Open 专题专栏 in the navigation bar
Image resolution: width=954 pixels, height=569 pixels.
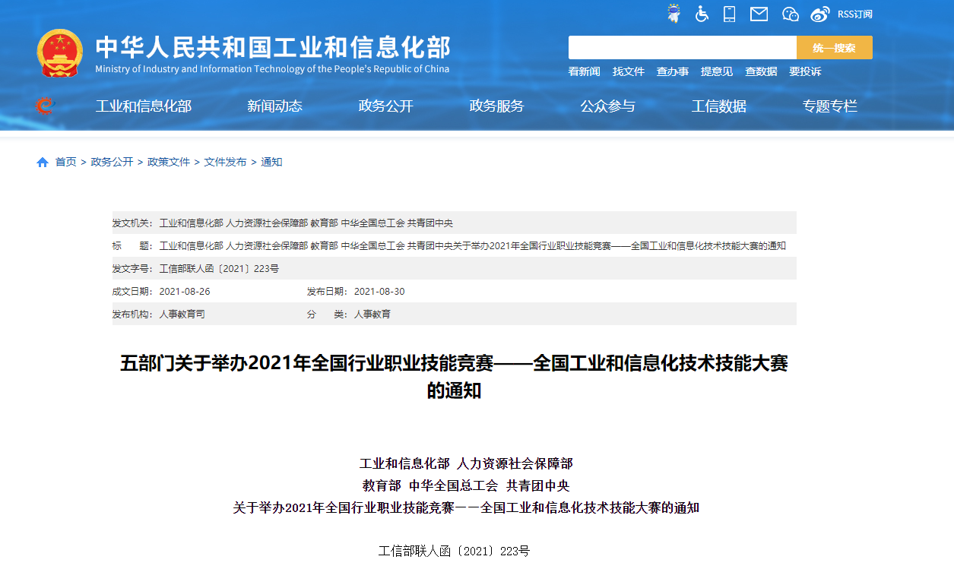[829, 106]
